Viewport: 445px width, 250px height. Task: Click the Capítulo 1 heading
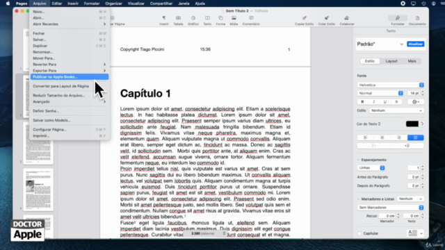145,94
